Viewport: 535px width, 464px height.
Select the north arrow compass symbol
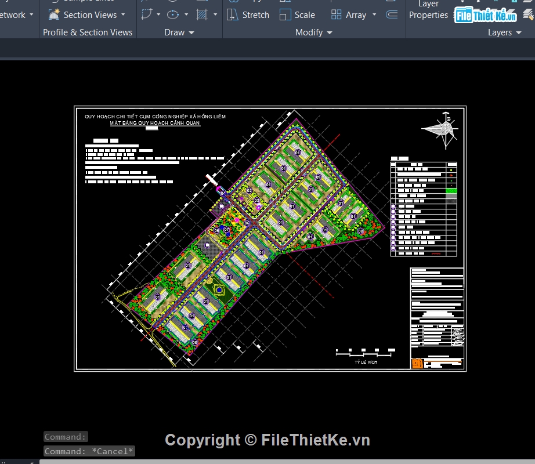441,130
